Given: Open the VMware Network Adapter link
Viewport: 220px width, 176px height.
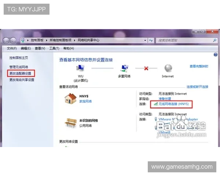Looking at the screenshot, I should pyautogui.click(x=178, y=119).
